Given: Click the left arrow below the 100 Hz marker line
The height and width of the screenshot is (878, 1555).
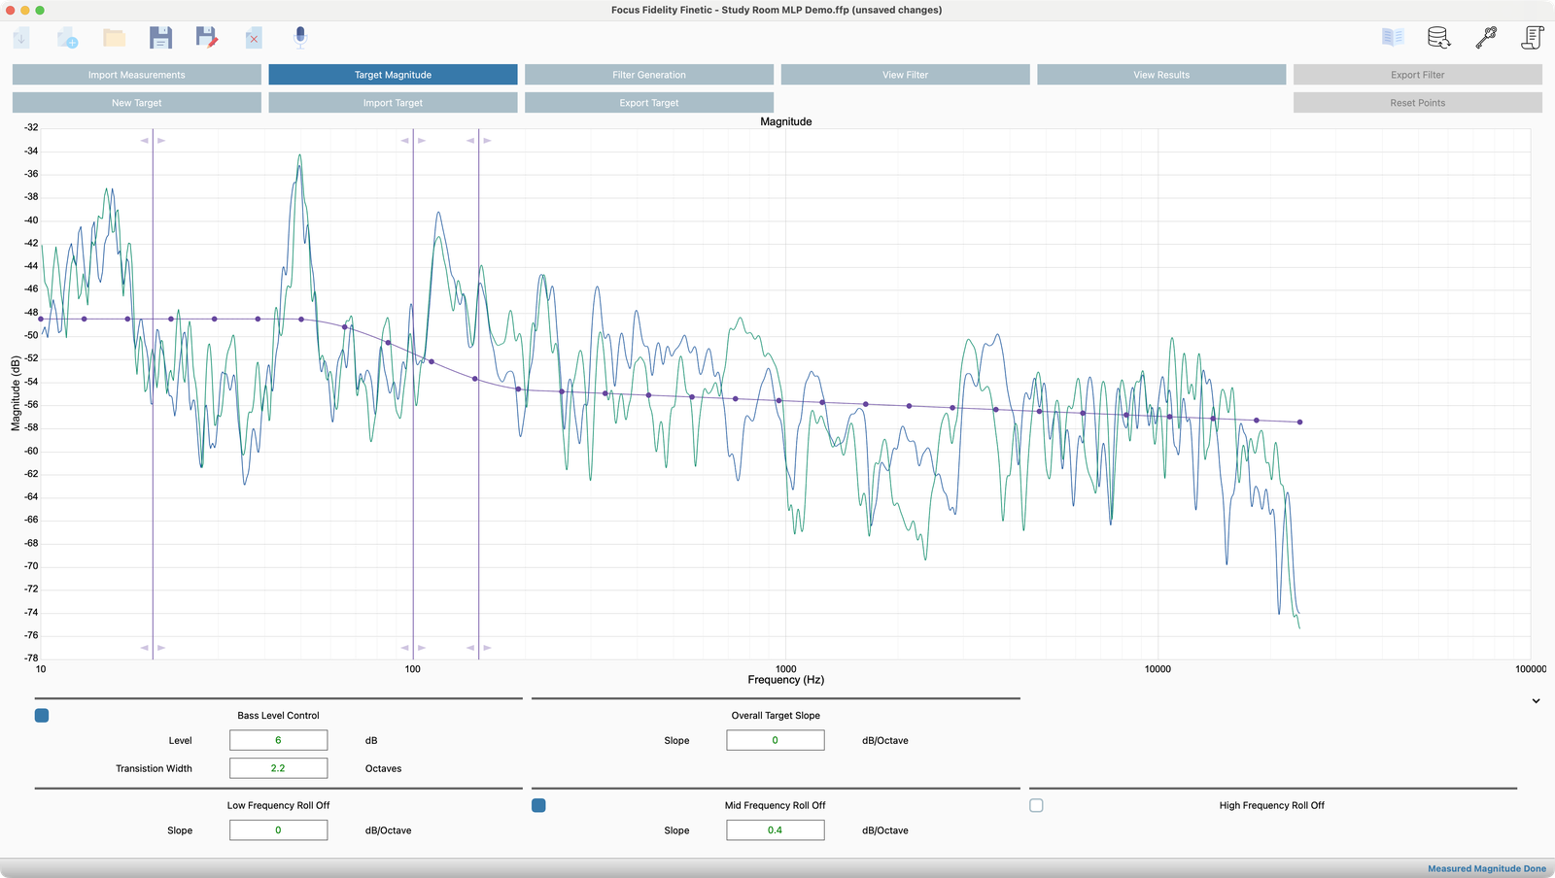Looking at the screenshot, I should coord(405,648).
